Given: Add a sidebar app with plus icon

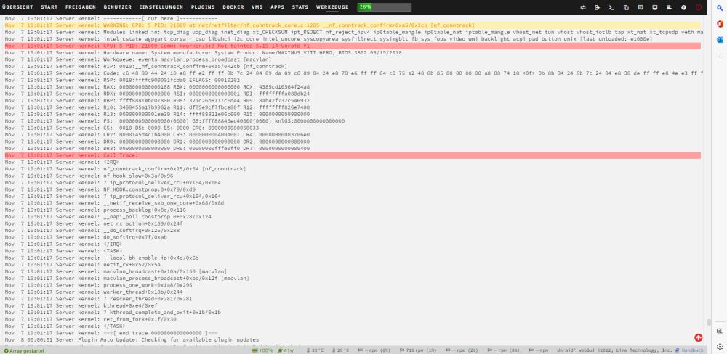Looking at the screenshot, I should tap(720, 57).
